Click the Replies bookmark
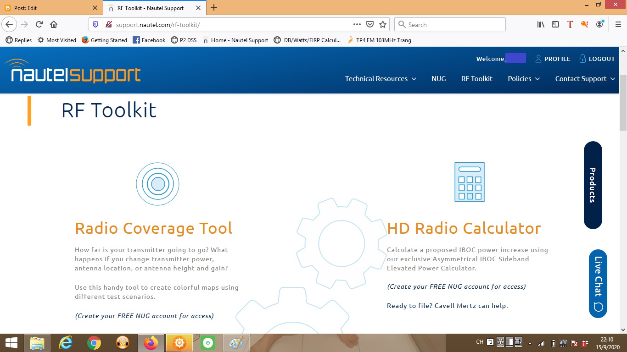Screen dimensions: 627x352 coord(19,40)
